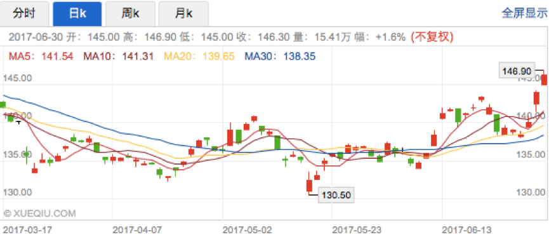This screenshot has width=549, height=239.
Task: Click the 幅: +1.6% change value
Action: [381, 37]
